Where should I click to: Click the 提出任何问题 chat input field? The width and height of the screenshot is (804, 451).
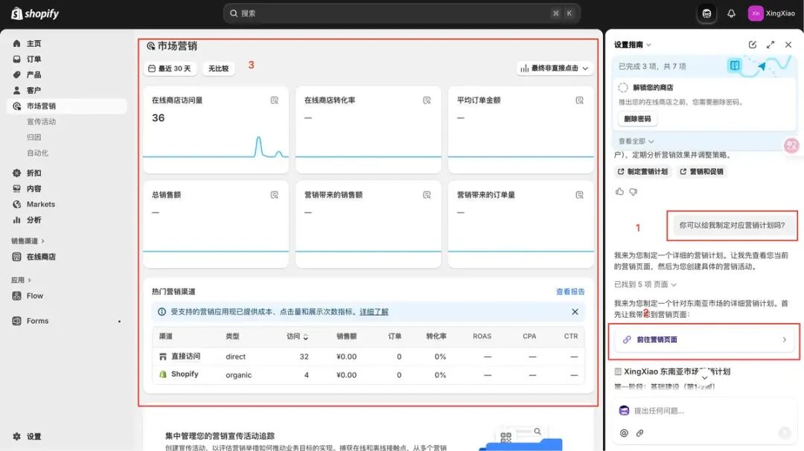point(700,410)
